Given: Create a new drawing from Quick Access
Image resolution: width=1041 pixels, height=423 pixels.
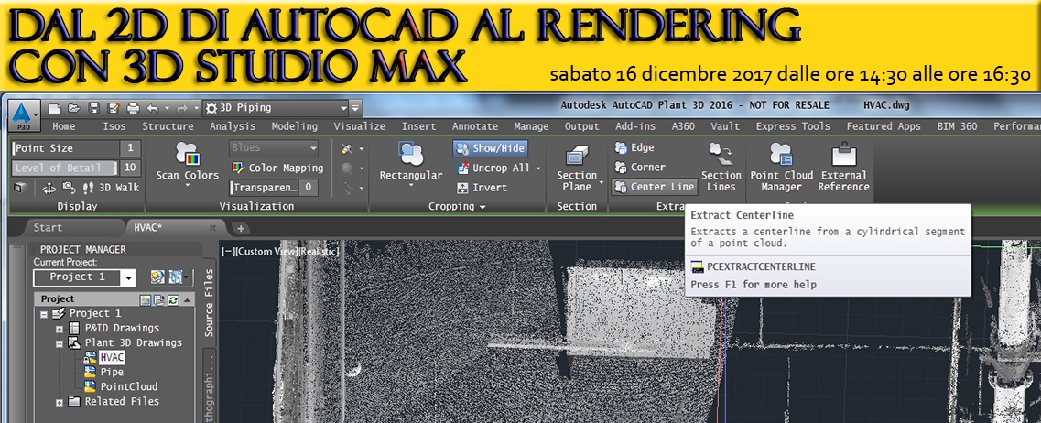Looking at the screenshot, I should [x=55, y=108].
